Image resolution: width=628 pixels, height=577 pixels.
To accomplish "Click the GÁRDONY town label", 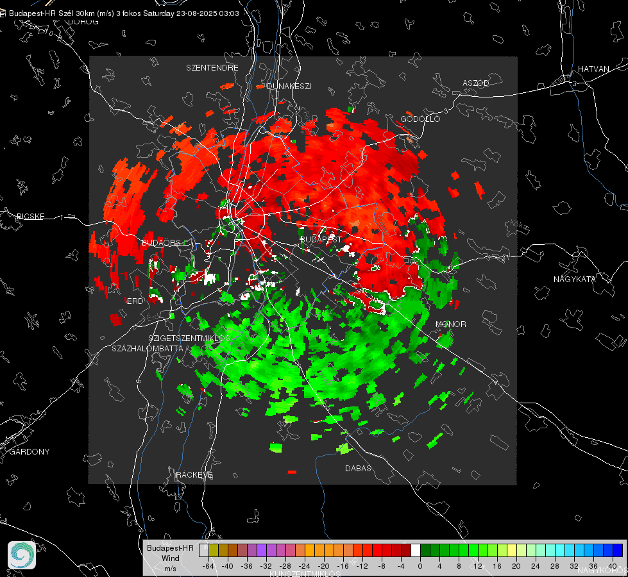I will (x=30, y=452).
